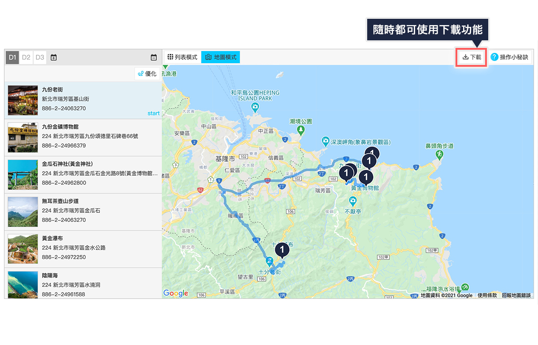Viewport: 538px width, 345px height.
Task: Click phone number 886-2-24962800
Action: click(64, 183)
